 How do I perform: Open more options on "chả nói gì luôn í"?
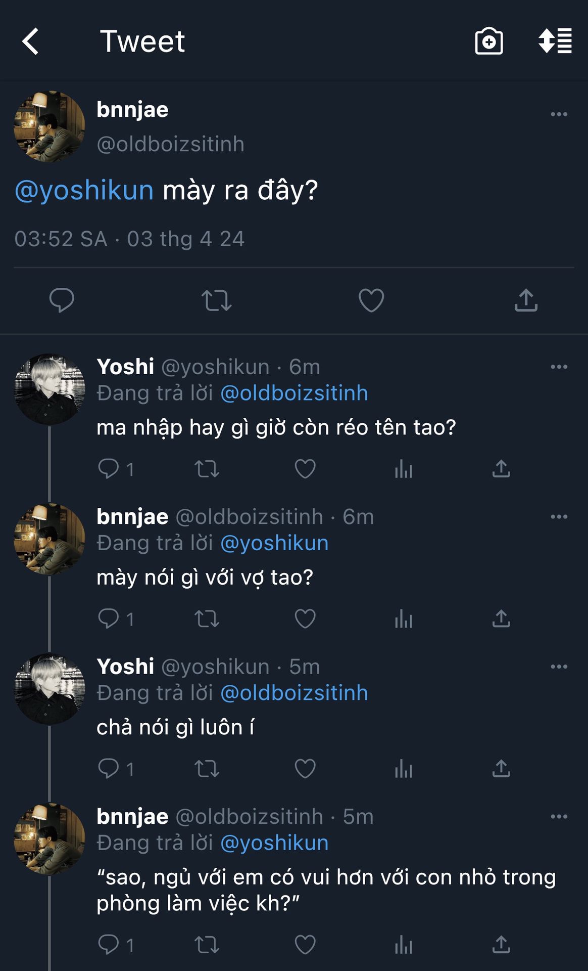pos(559,667)
